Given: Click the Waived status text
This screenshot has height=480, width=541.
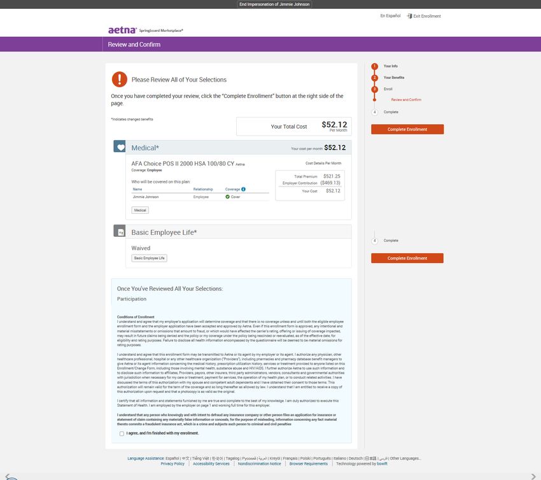Looking at the screenshot, I should pos(141,248).
